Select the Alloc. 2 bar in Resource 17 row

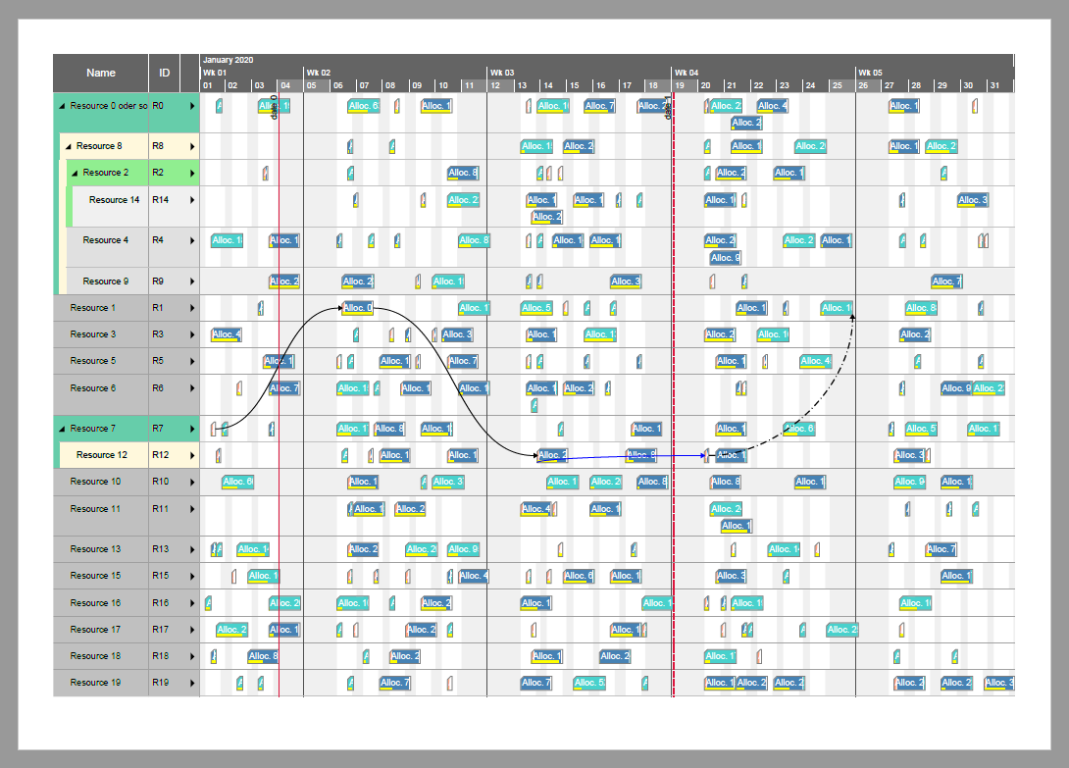point(232,629)
